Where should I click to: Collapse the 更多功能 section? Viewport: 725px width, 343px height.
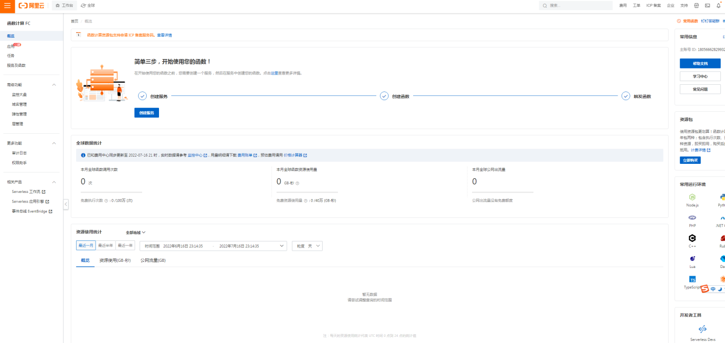point(54,143)
